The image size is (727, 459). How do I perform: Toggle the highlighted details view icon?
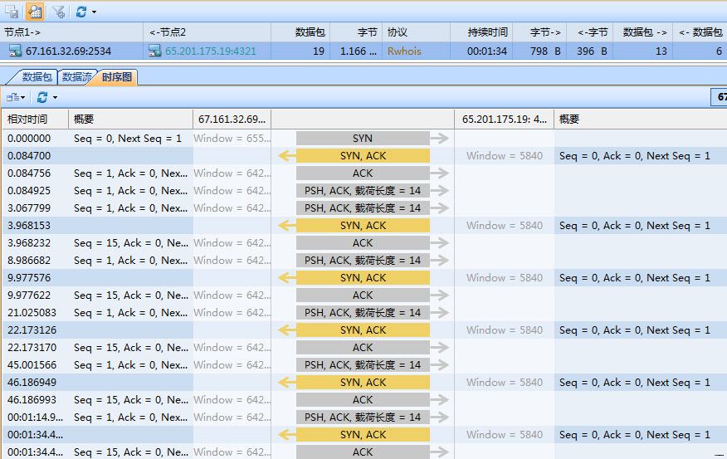[x=35, y=11]
